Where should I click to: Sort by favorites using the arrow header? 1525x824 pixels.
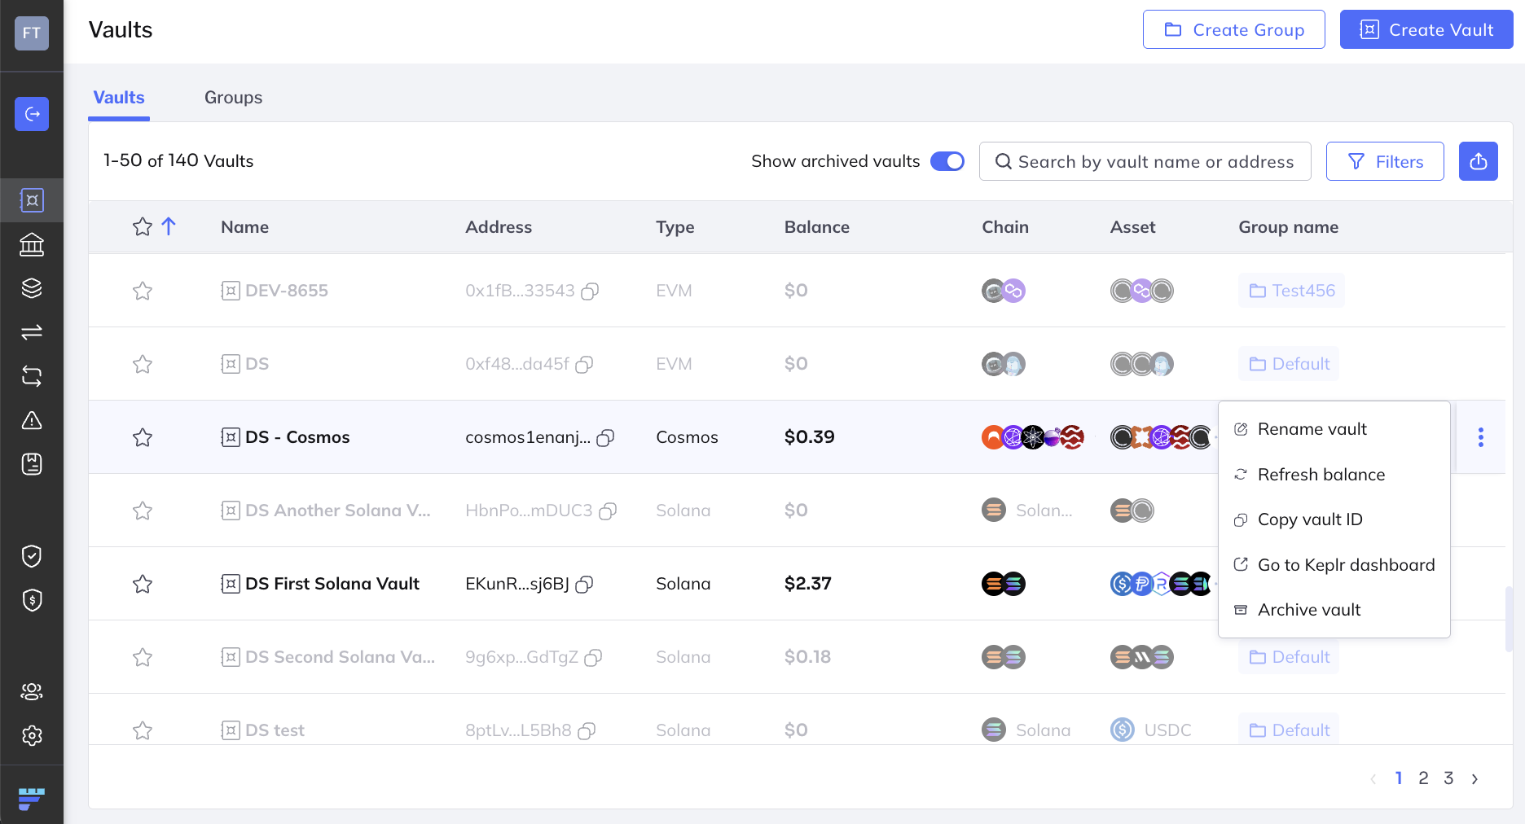pyautogui.click(x=169, y=226)
